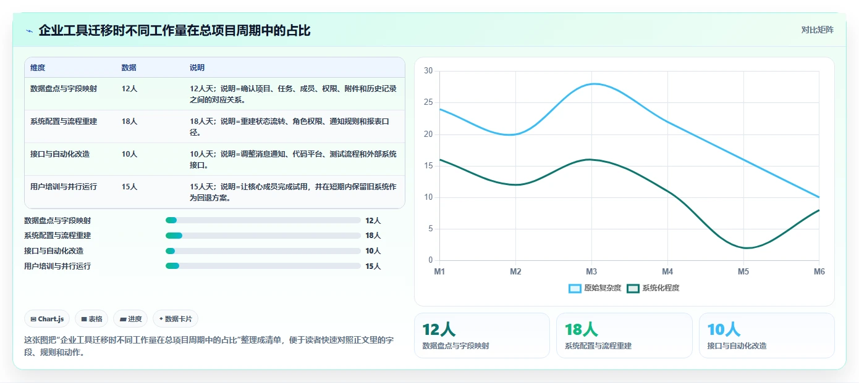Click the 10人 value in table
Viewport: 859px width, 383px height.
pyautogui.click(x=129, y=154)
